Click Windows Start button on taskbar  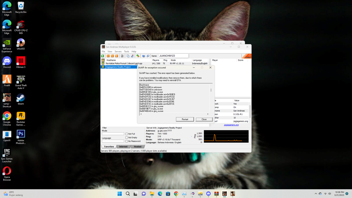click(x=120, y=194)
